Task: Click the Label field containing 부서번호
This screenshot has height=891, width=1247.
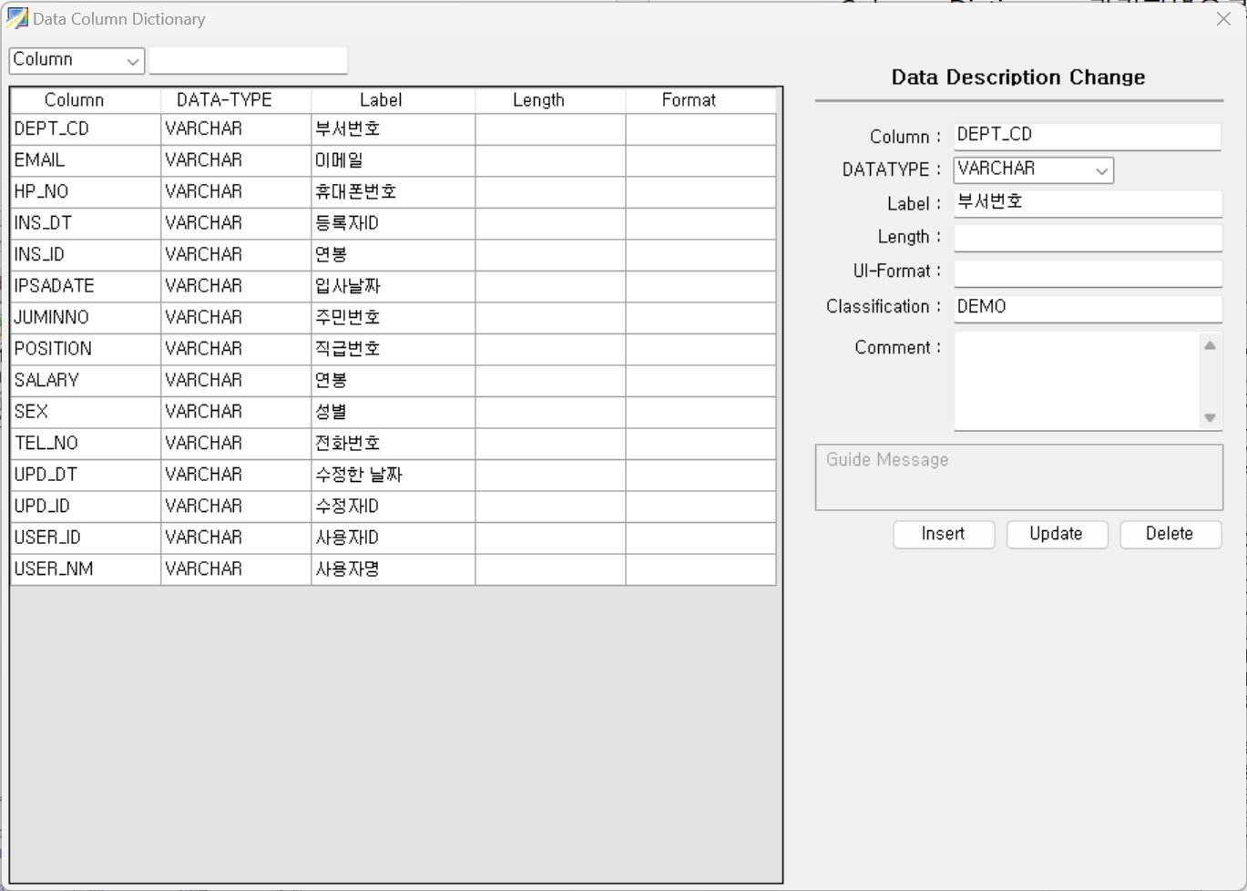Action: 1087,203
